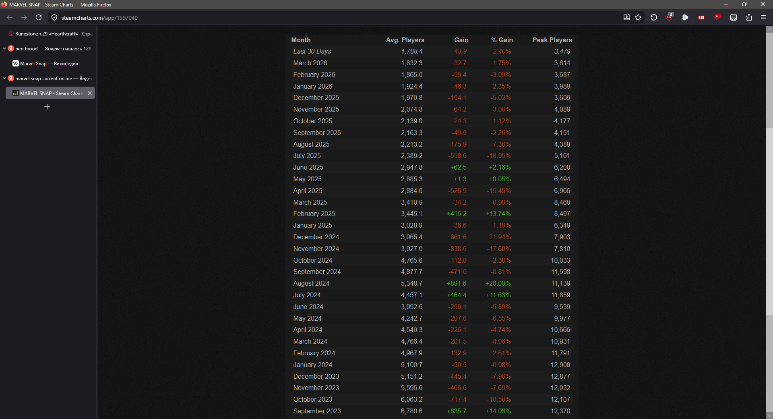773x419 pixels.
Task: Click the clock-with-arrow history icon in the toolbar
Action: 654,17
